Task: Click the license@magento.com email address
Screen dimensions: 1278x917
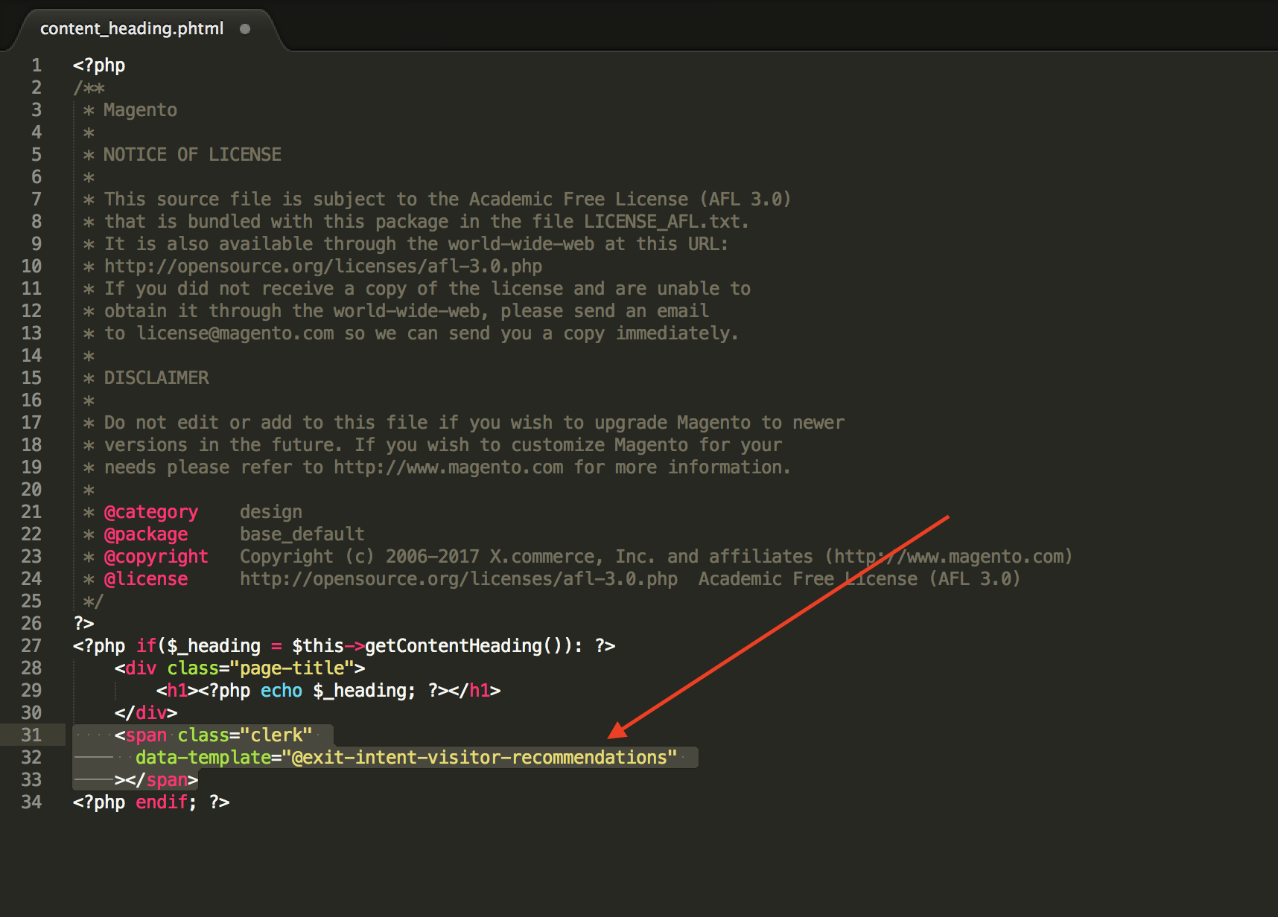Action: [x=235, y=333]
